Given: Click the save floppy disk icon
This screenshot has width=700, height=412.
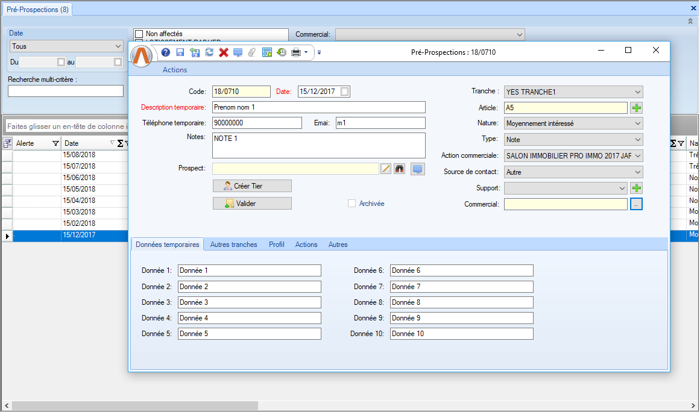Looking at the screenshot, I should point(180,52).
